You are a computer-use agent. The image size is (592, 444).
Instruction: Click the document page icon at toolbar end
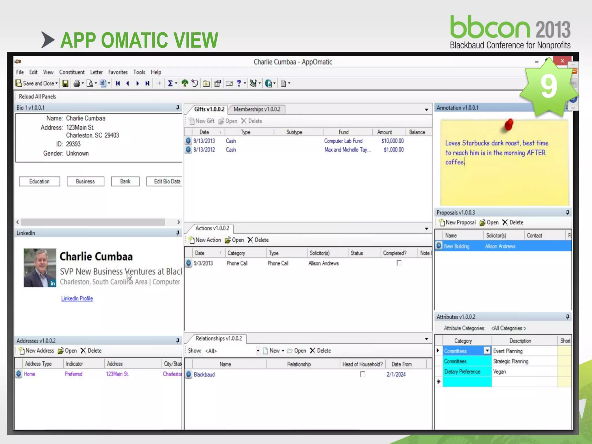coord(284,84)
